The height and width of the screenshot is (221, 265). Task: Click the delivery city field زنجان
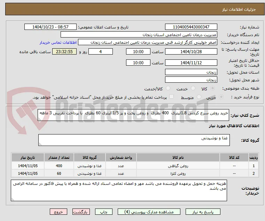191,80
